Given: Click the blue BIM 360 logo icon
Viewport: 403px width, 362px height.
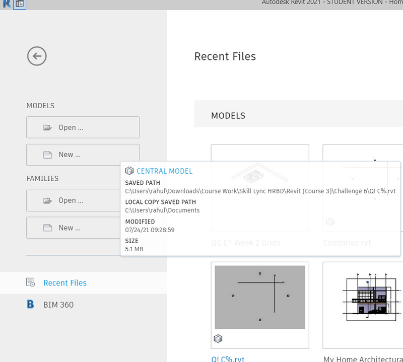Looking at the screenshot, I should (31, 305).
